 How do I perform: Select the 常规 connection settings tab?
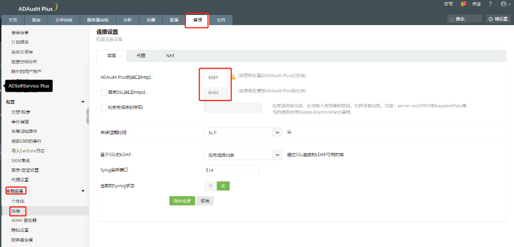[112, 56]
